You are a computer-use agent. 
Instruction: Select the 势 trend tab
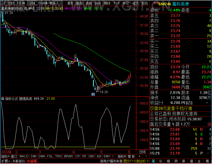(176, 161)
